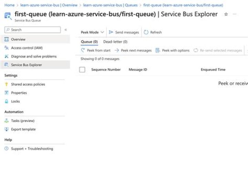Click the Support + Troubleshooting question icon
The width and height of the screenshot is (248, 171).
point(7,148)
